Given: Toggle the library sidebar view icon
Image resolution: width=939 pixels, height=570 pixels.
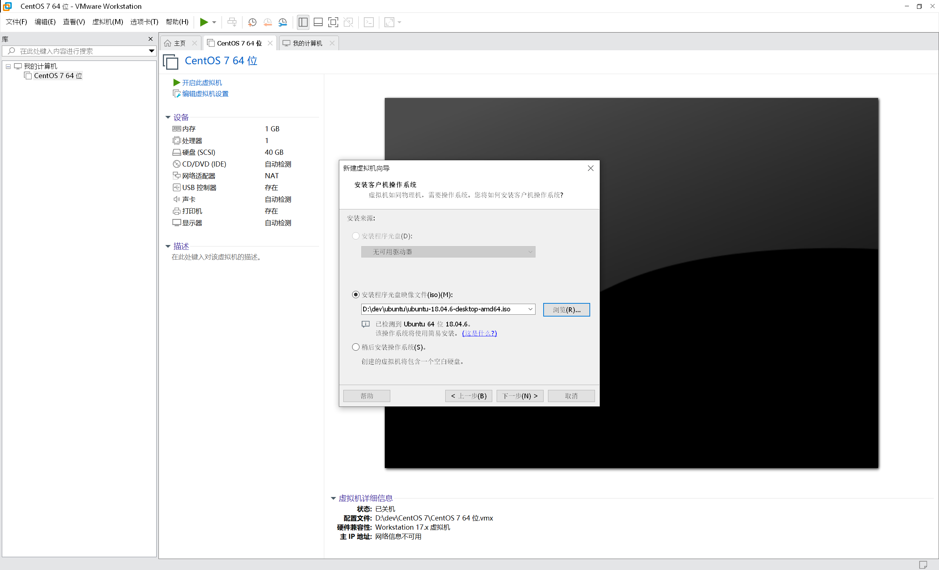Looking at the screenshot, I should tap(303, 22).
